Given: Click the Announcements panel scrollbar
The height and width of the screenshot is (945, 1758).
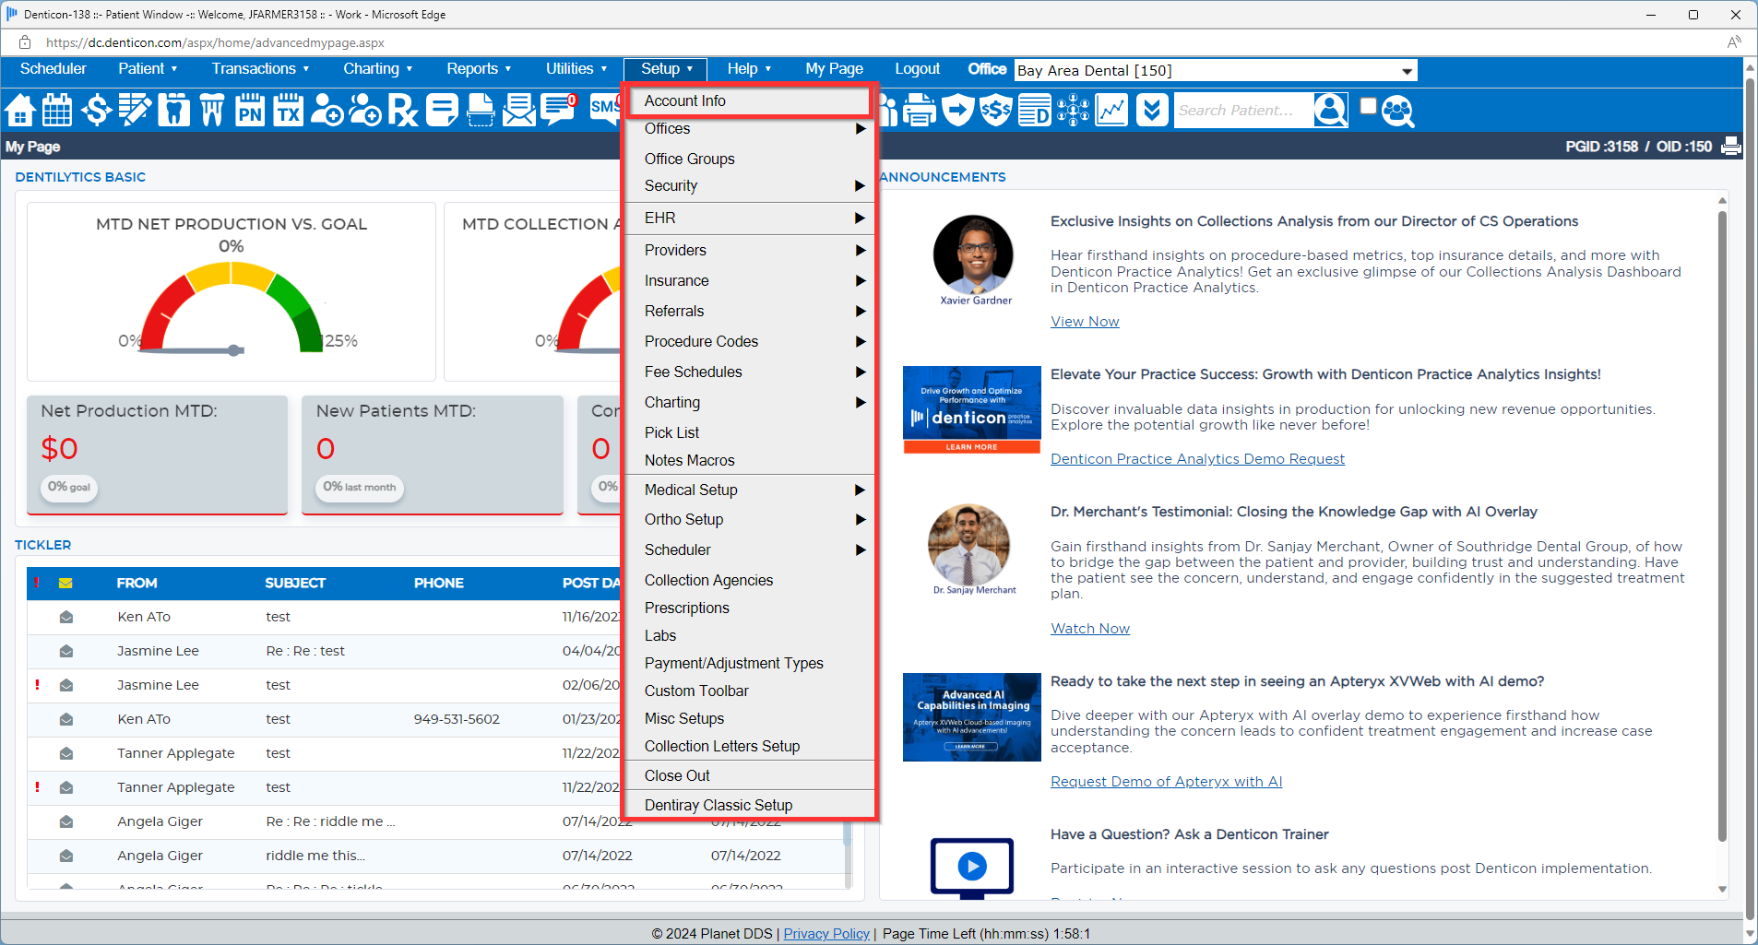Looking at the screenshot, I should (1722, 526).
